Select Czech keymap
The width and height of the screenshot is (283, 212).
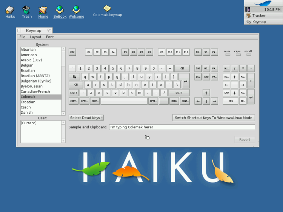(41, 107)
